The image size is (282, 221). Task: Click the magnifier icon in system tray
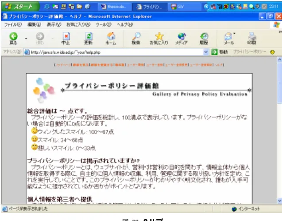click(251, 7)
